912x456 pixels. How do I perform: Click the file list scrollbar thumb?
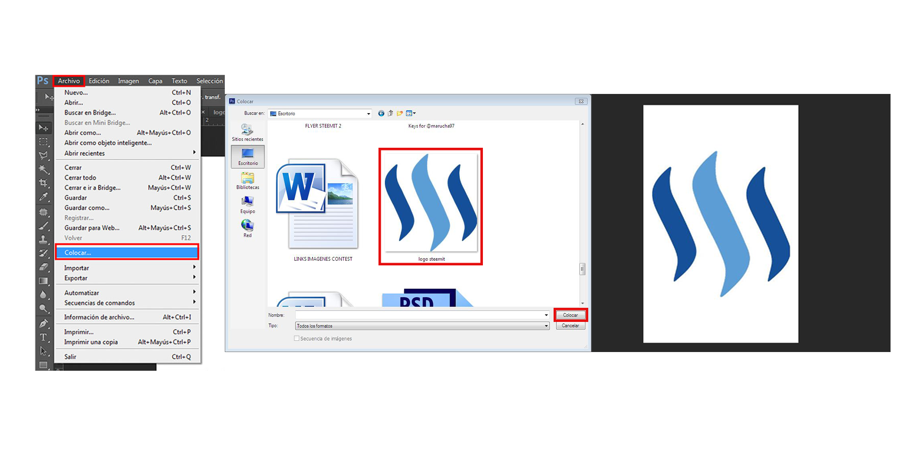pyautogui.click(x=582, y=269)
